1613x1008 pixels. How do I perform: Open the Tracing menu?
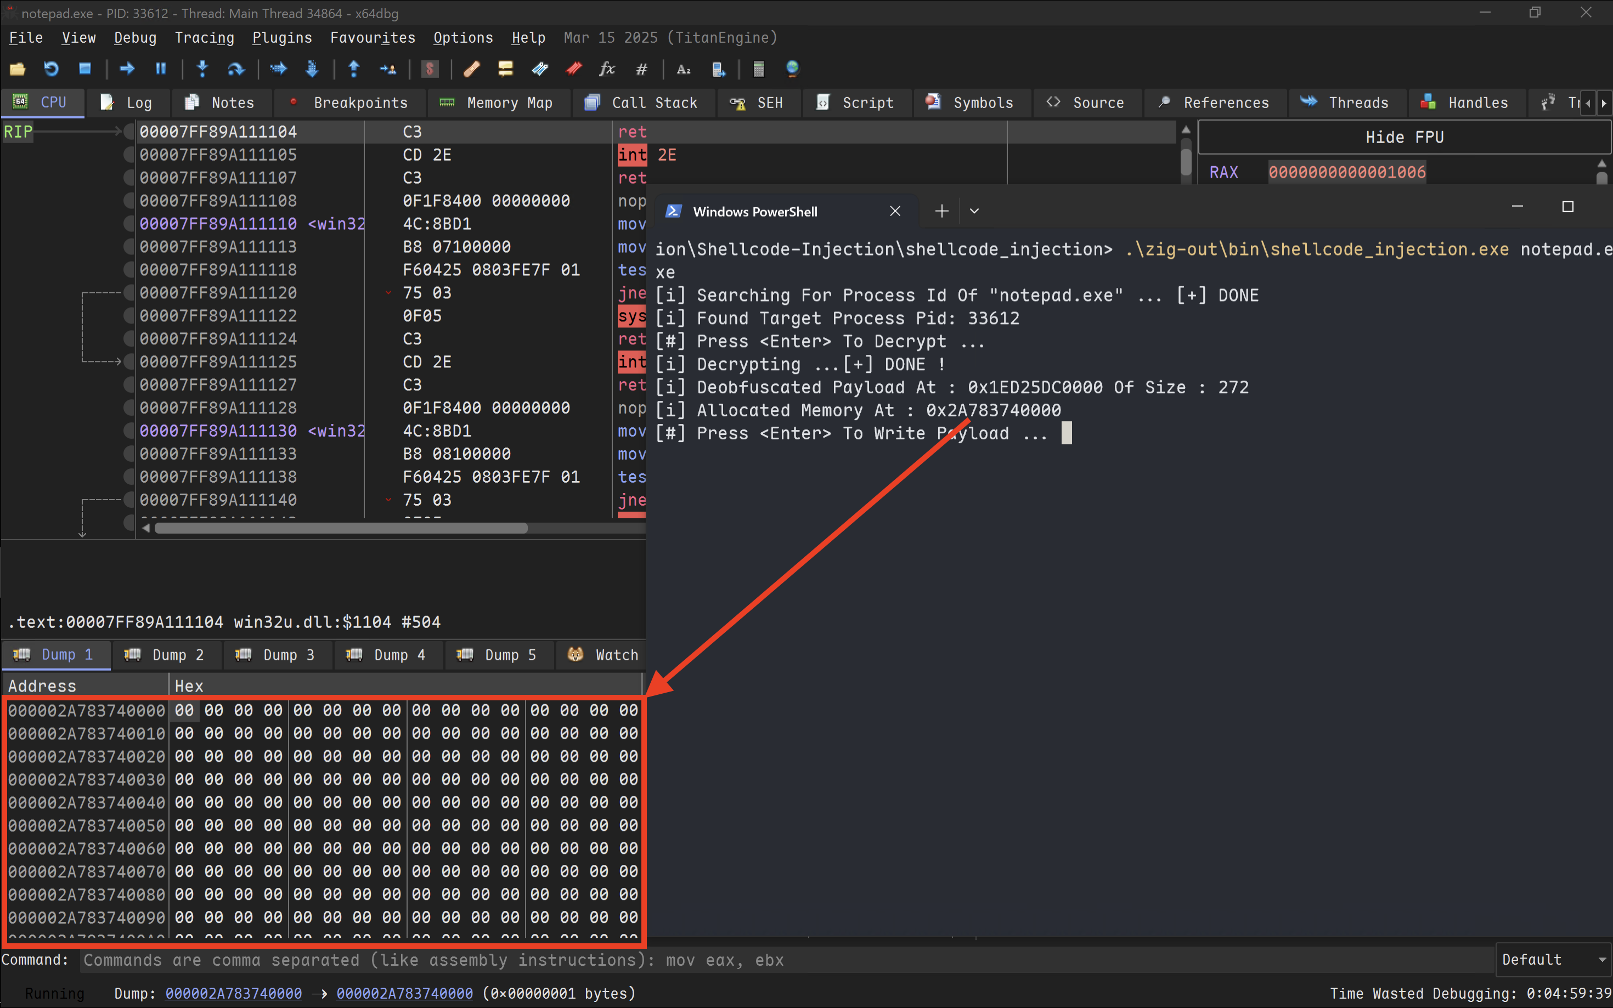coord(204,38)
